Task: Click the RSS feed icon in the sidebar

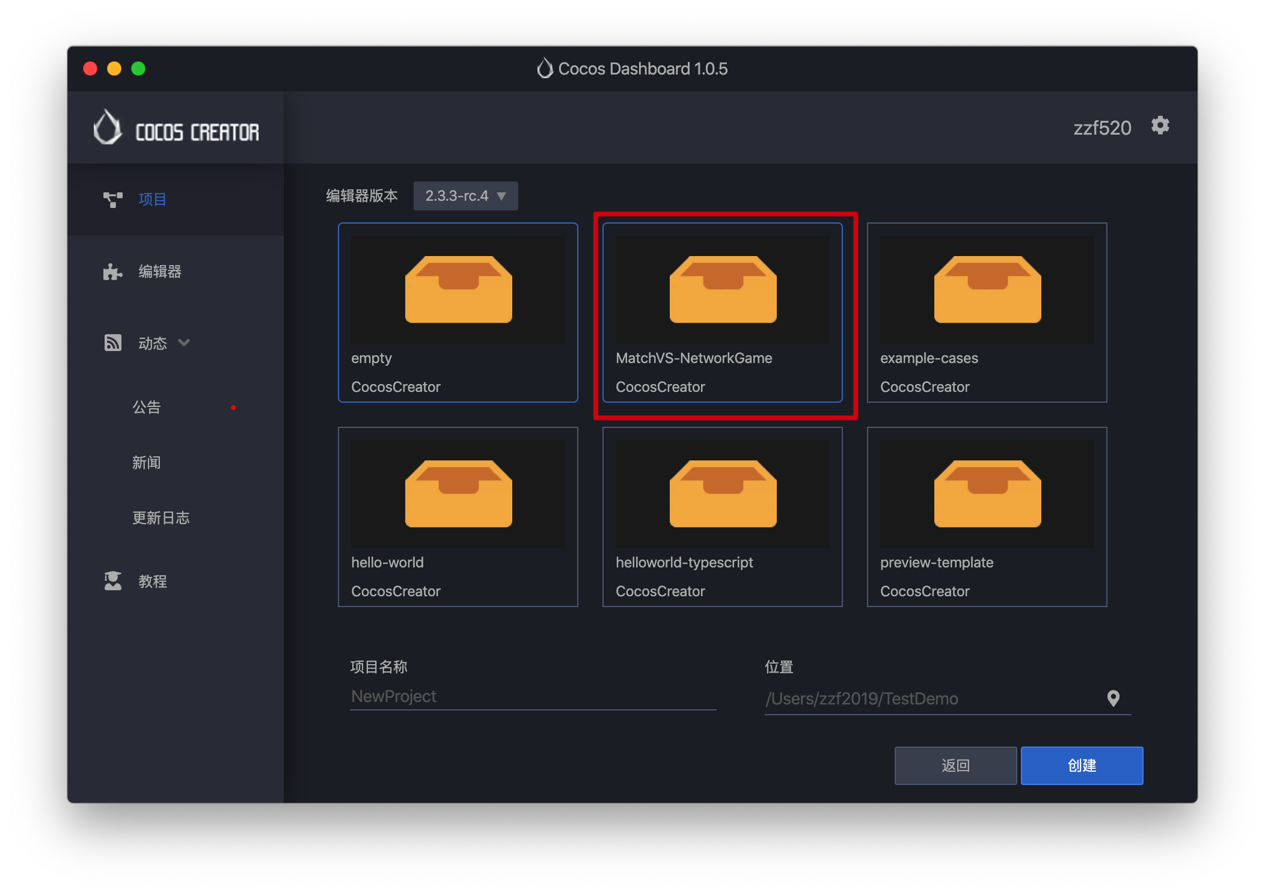Action: pos(112,343)
